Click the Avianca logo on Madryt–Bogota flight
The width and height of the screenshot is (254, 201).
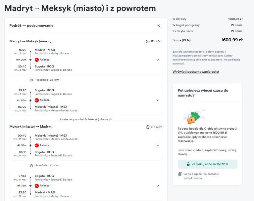[37, 60]
